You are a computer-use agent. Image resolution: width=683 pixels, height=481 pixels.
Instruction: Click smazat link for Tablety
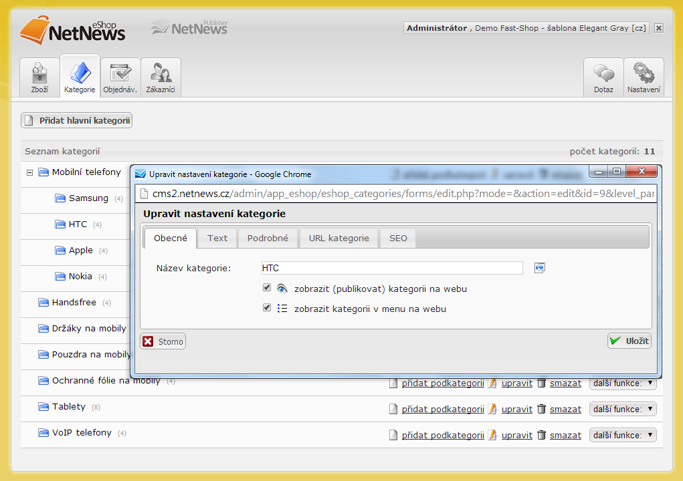click(x=565, y=410)
